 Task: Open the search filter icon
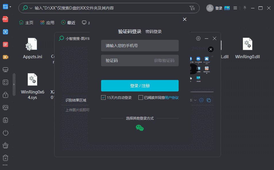(192, 8)
